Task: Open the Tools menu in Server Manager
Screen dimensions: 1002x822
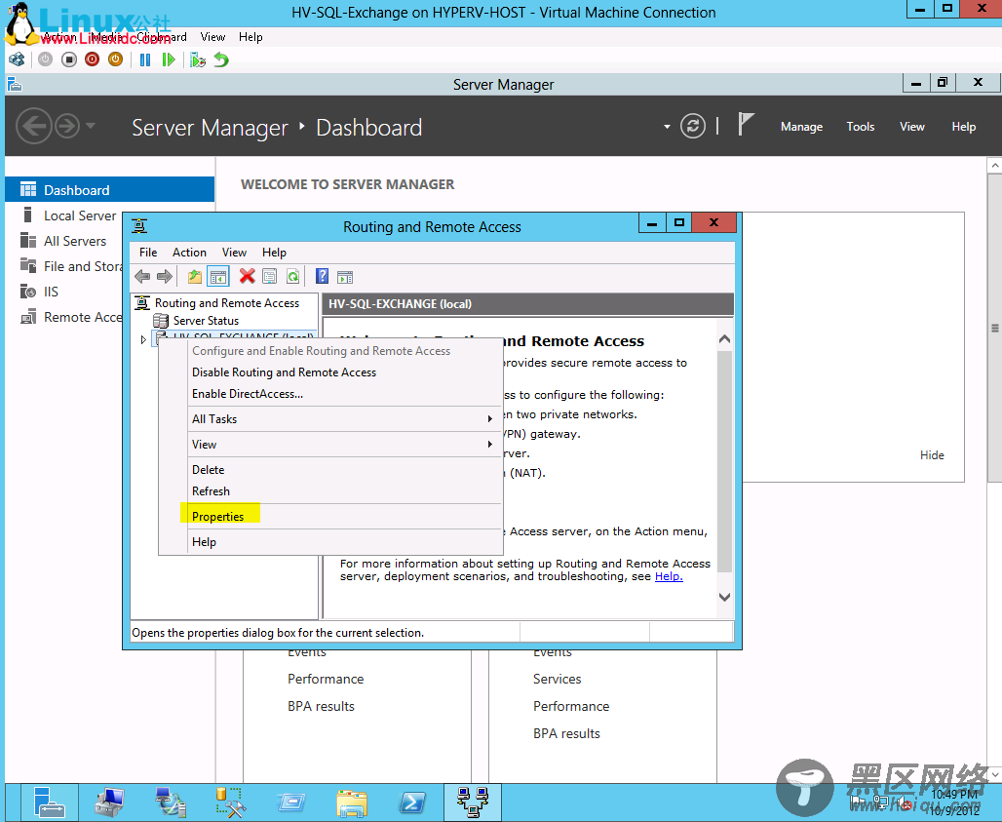Action: tap(860, 127)
